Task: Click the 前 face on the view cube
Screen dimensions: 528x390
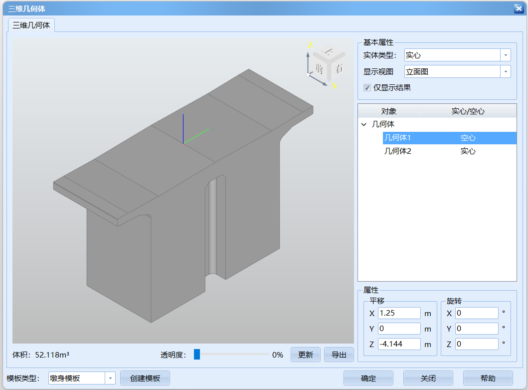Action: click(320, 68)
